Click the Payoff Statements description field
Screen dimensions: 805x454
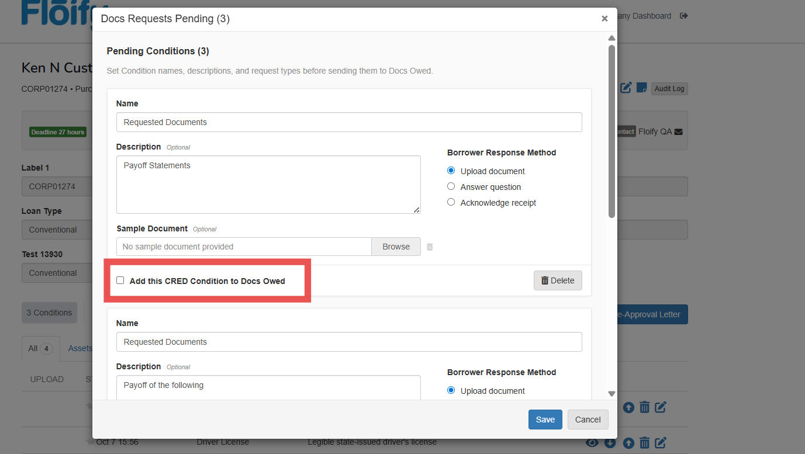tap(268, 184)
